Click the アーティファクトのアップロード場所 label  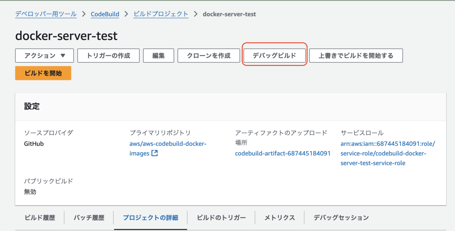[281, 138]
